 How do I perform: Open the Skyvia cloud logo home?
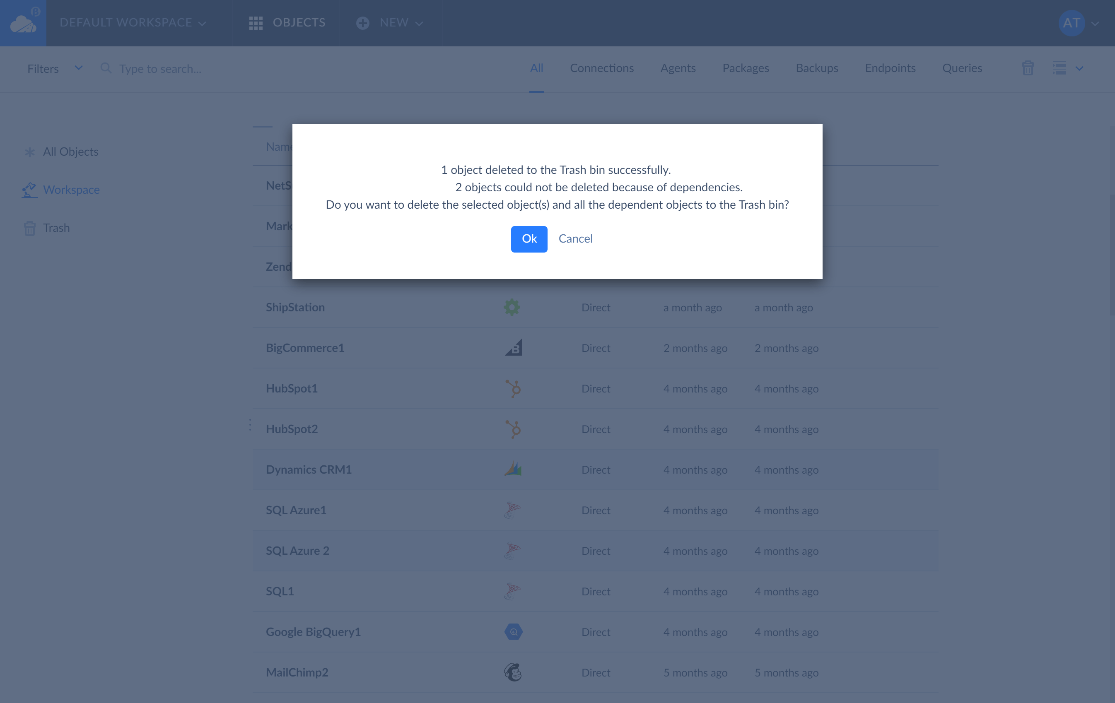23,23
